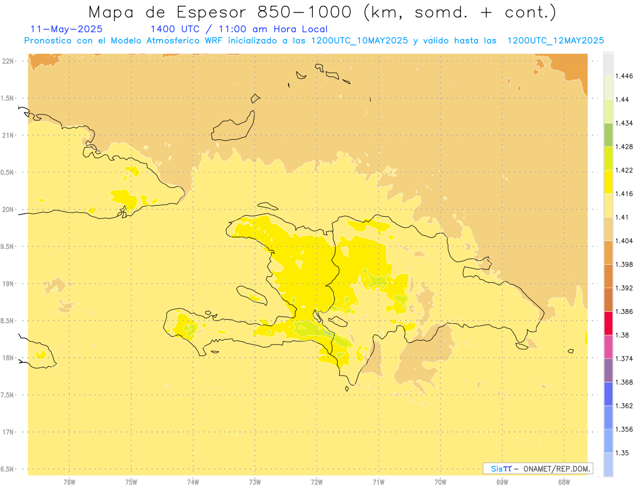Image resolution: width=633 pixels, height=489 pixels.
Task: Click the '1400 UTC / 11:00 am Hora Local' text
Action: [x=239, y=30]
